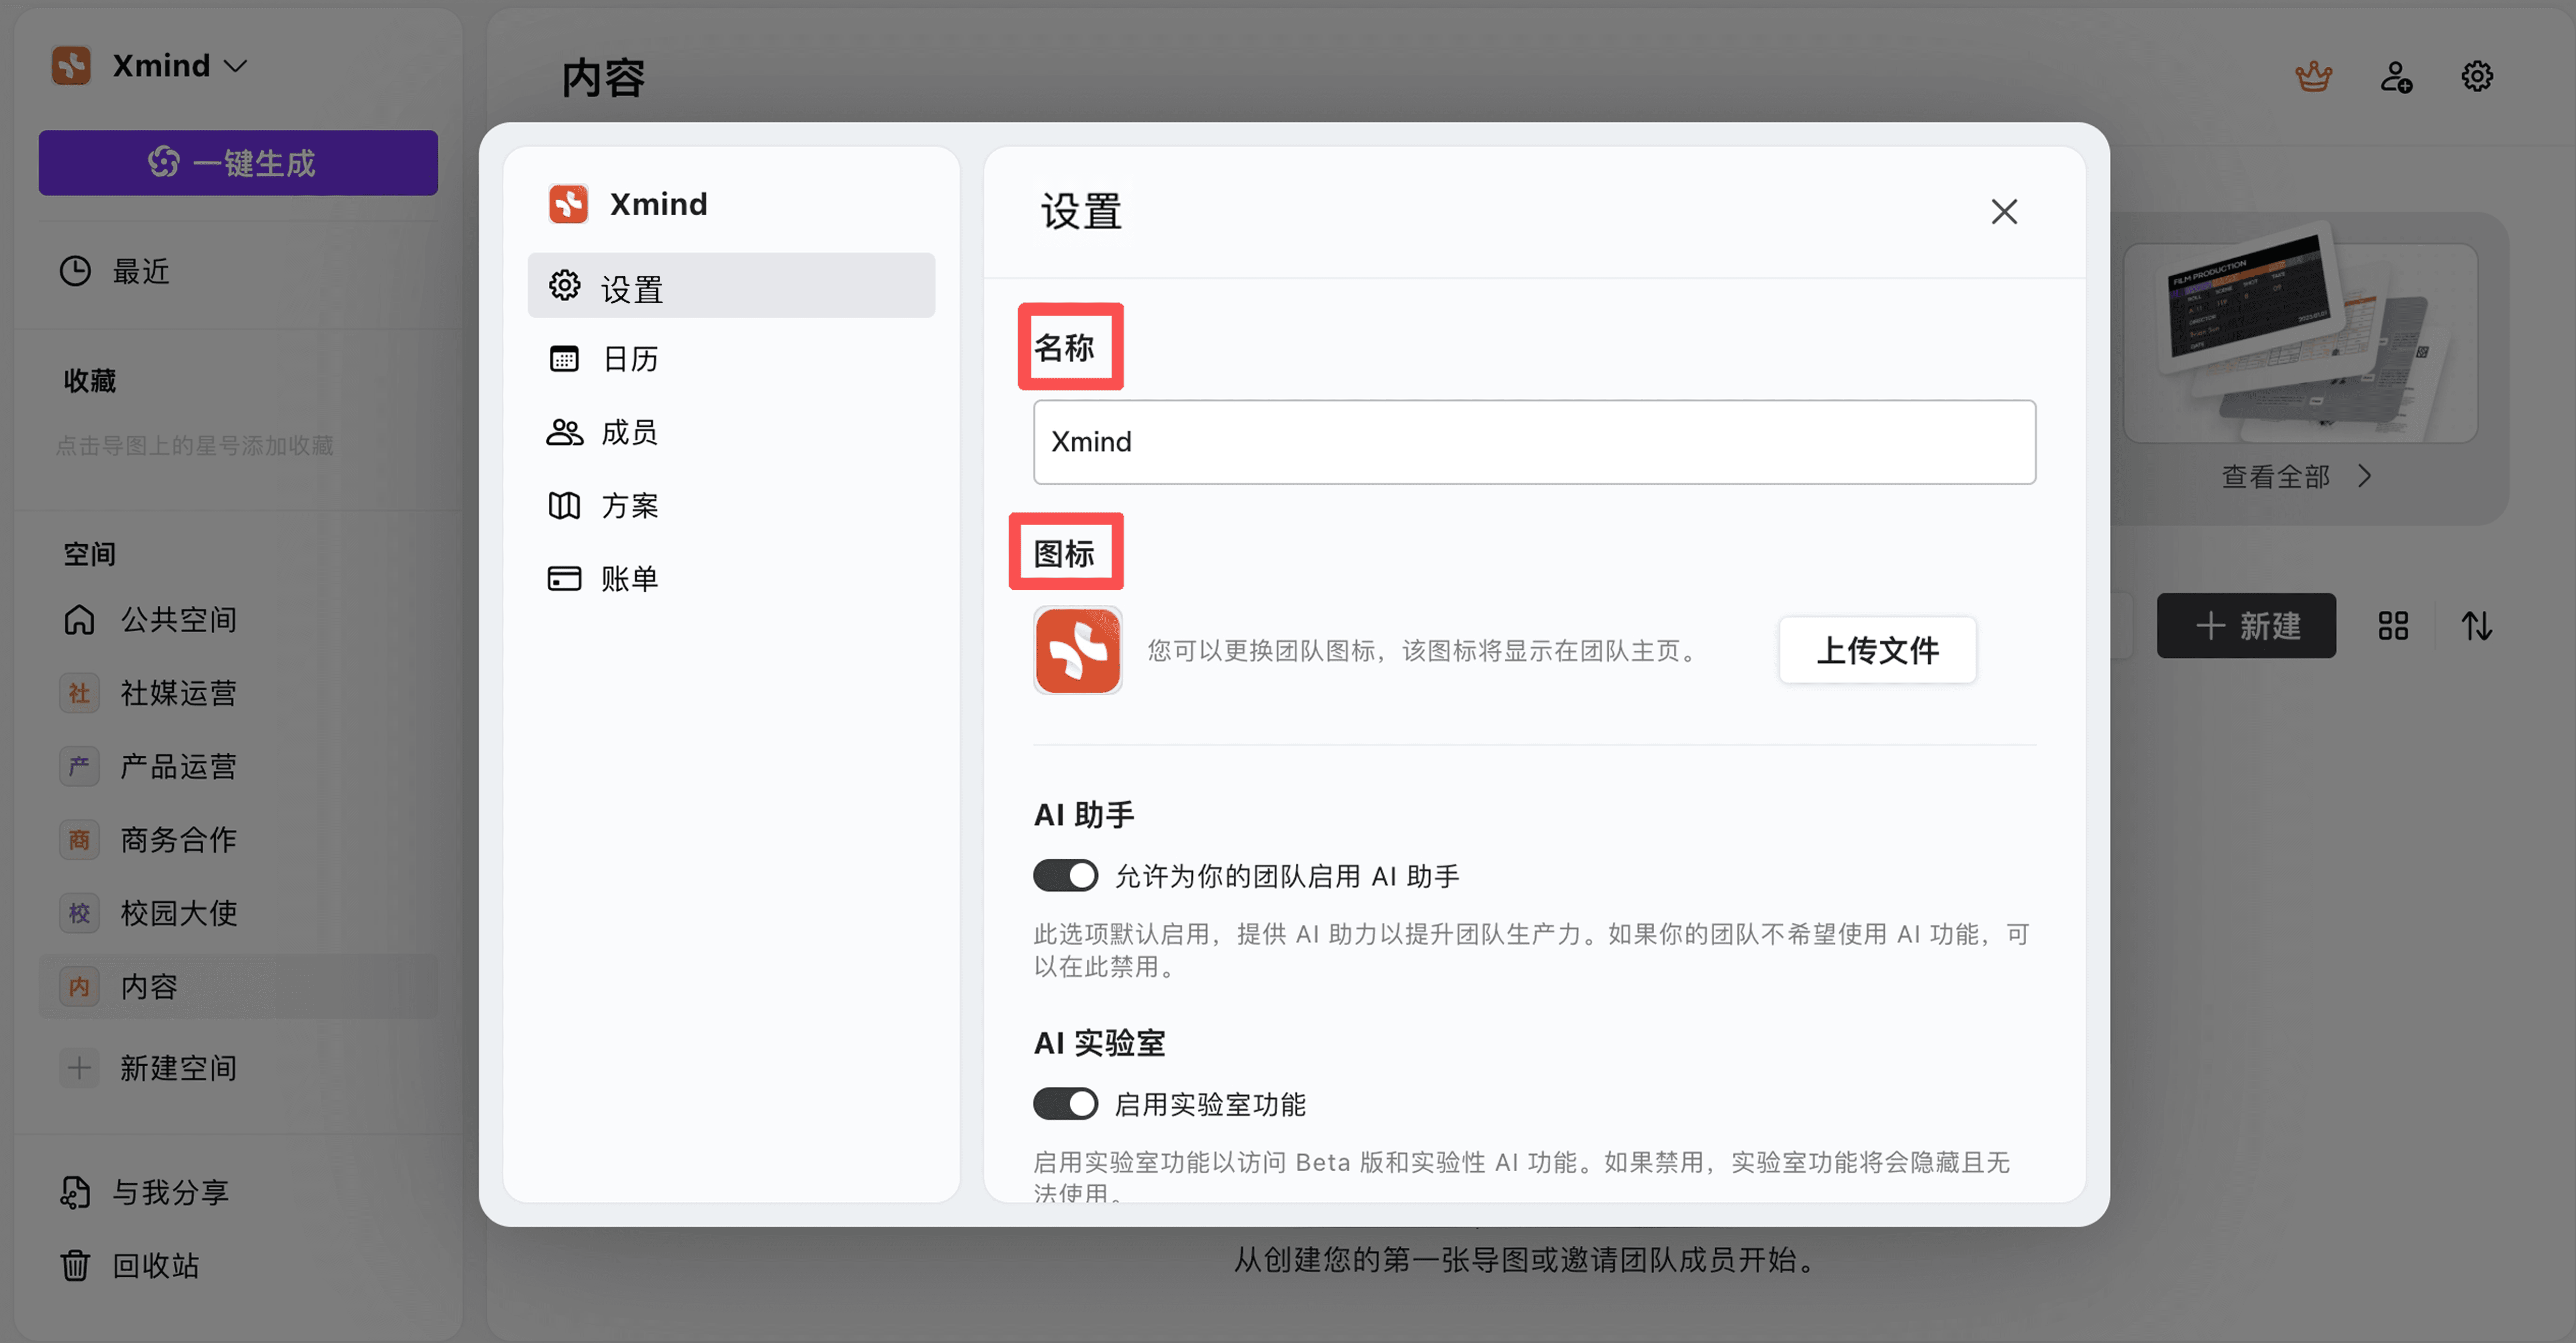Open the 日历 calendar tab
Screen dimensions: 2576x1343
[x=630, y=359]
